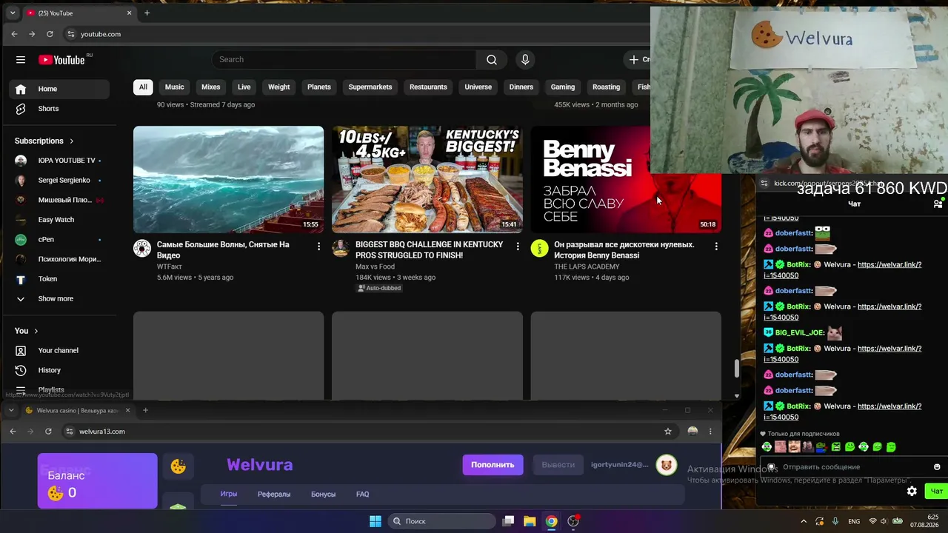Expand the Subscriptions section chevron
948x533 pixels.
click(72, 141)
